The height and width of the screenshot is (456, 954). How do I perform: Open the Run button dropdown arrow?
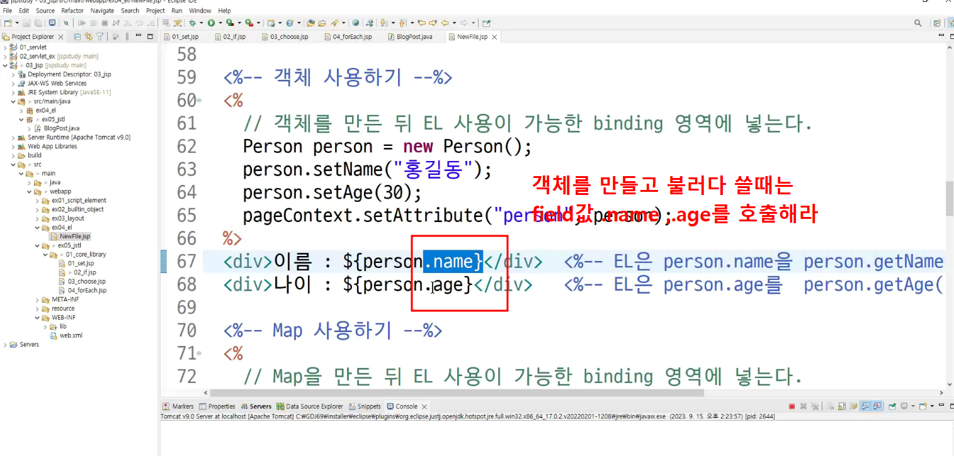pos(220,23)
